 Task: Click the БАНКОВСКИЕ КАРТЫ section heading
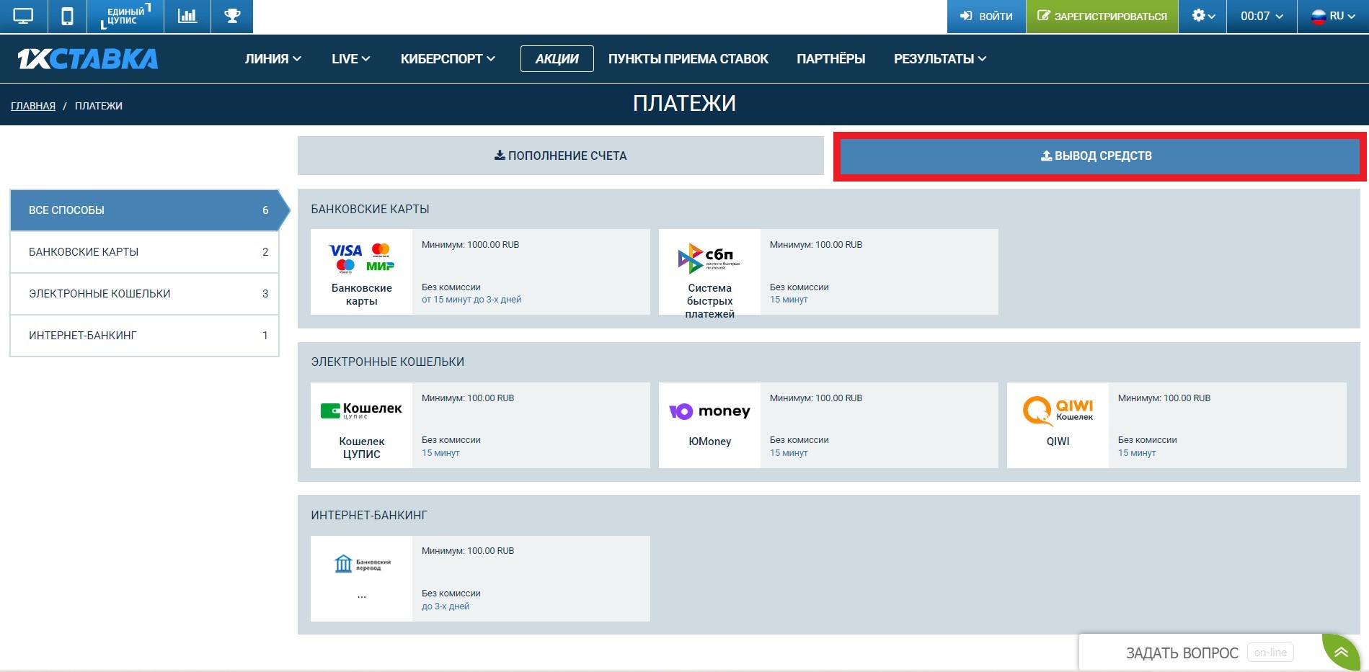tap(370, 210)
